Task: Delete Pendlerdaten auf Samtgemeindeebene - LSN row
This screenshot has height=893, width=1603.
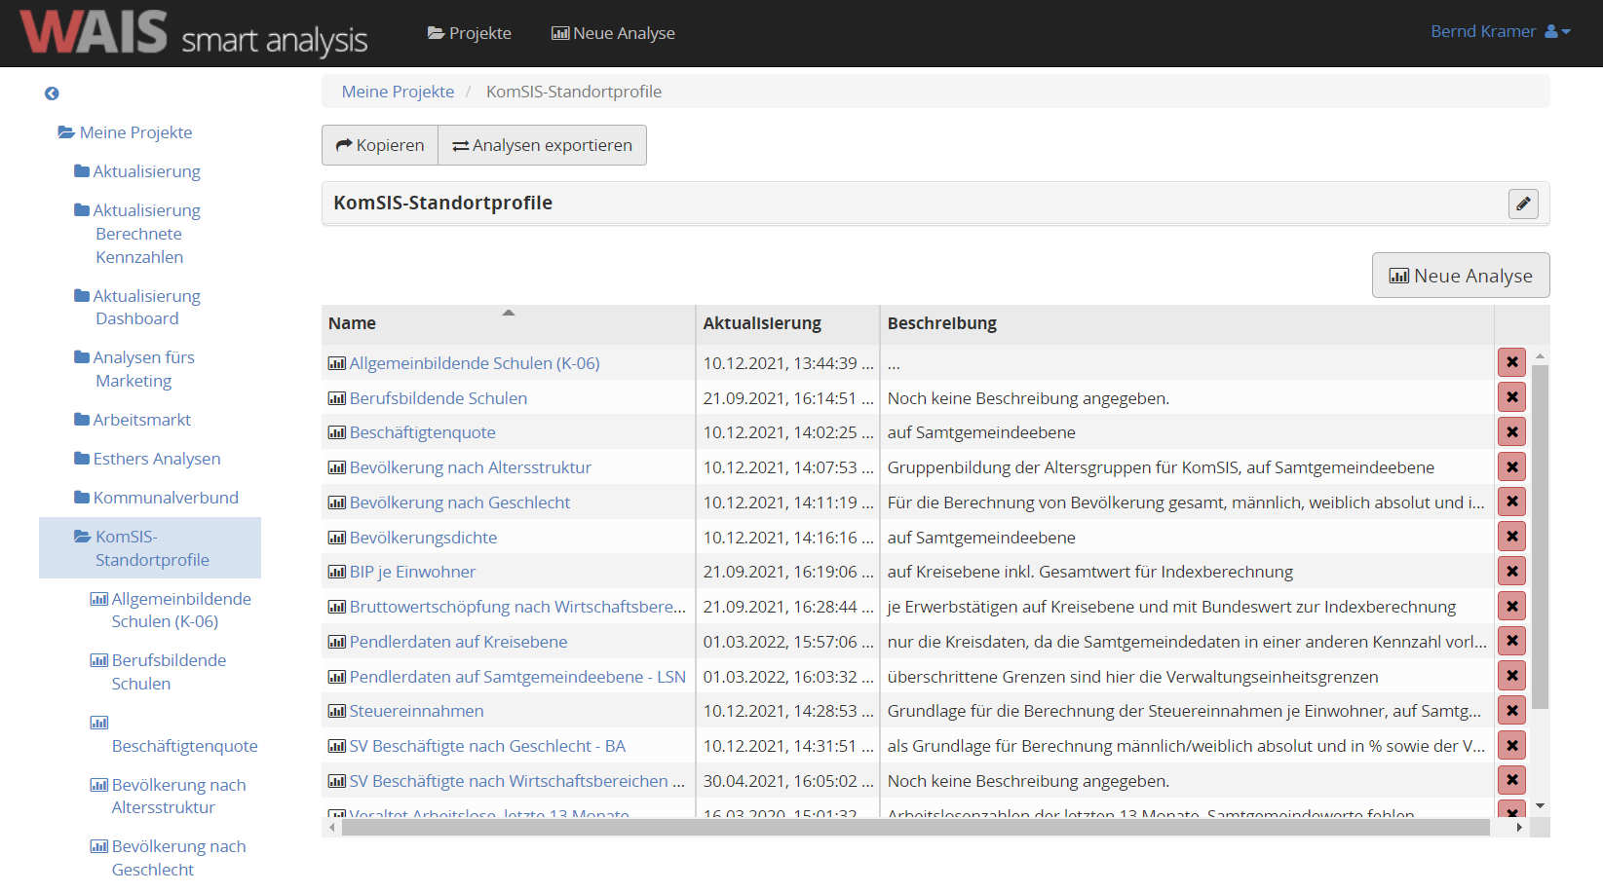Action: [x=1511, y=676]
